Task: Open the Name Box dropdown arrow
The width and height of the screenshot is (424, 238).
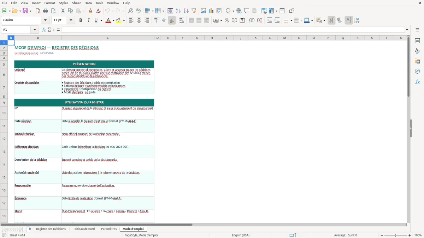Action: click(35, 30)
